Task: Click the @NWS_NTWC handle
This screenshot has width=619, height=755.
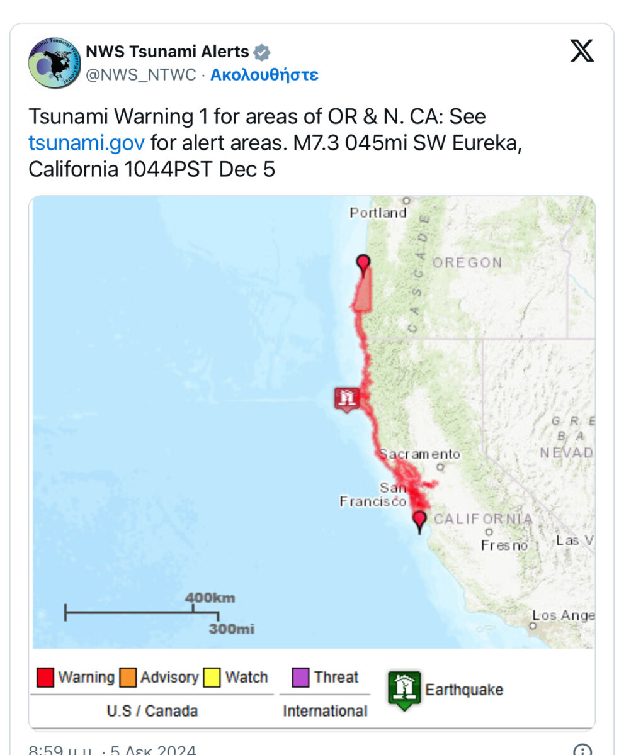Action: pos(140,75)
